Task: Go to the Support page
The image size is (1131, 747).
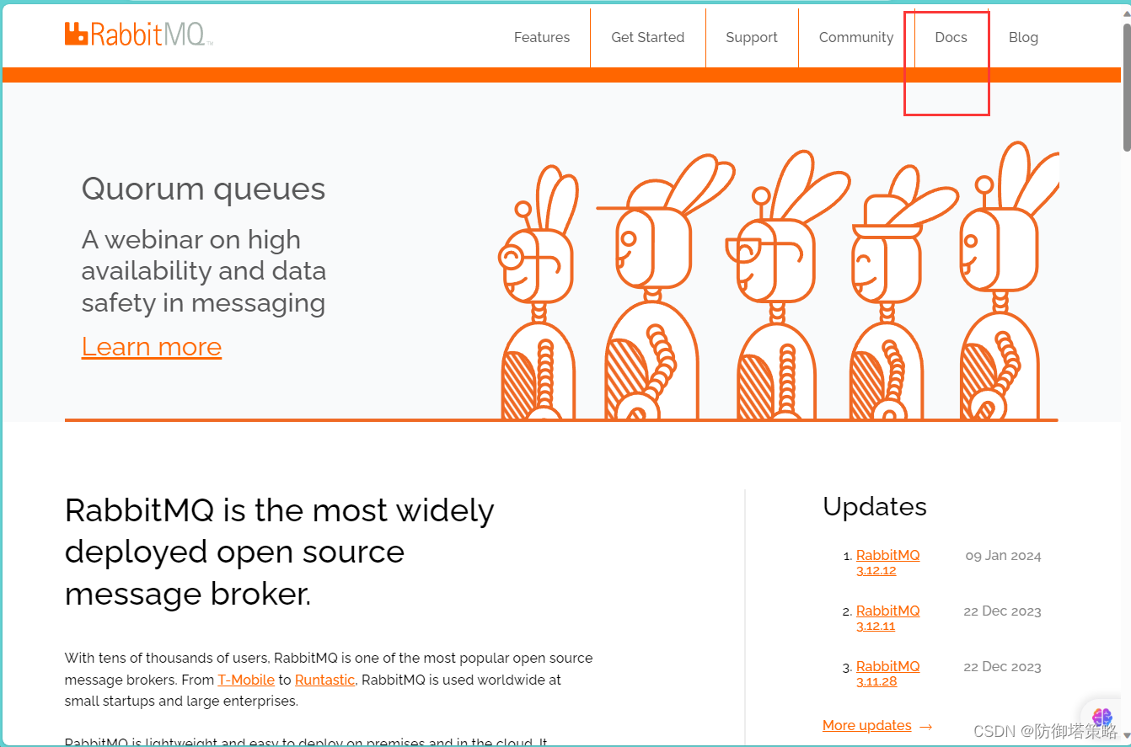Action: (752, 37)
